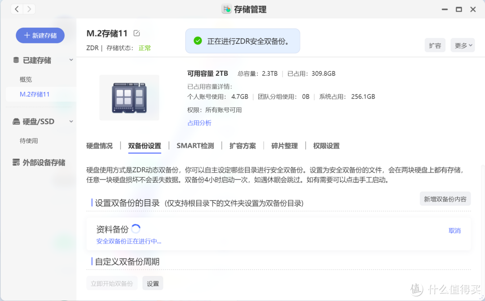Image resolution: width=485 pixels, height=301 pixels.
Task: Collapse the 硬盘/SSD section chevron
Action: pos(70,121)
